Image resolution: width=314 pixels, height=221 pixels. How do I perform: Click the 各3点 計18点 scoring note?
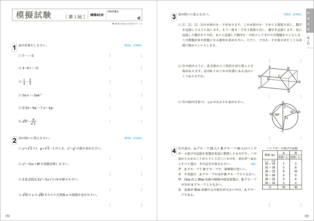pos(133,45)
